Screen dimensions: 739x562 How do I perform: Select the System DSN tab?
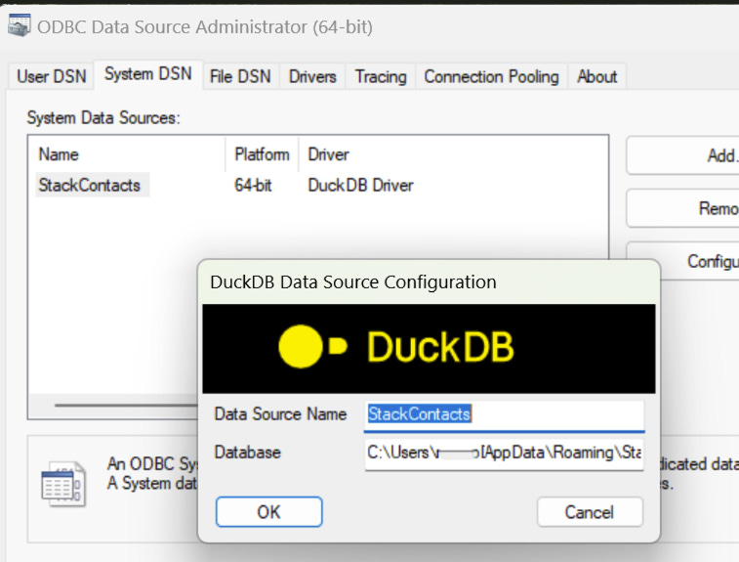[148, 74]
